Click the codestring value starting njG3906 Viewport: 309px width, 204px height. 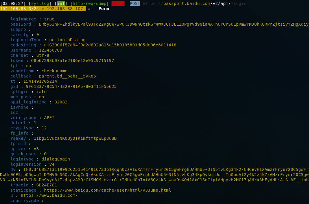click(x=110, y=45)
